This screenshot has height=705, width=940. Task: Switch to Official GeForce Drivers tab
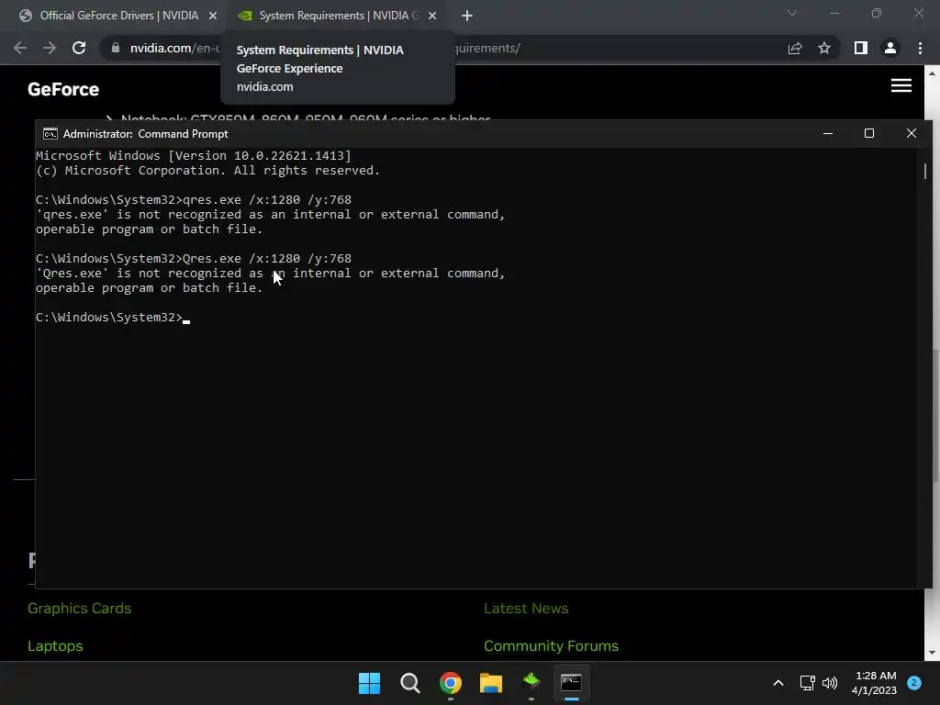pyautogui.click(x=118, y=16)
